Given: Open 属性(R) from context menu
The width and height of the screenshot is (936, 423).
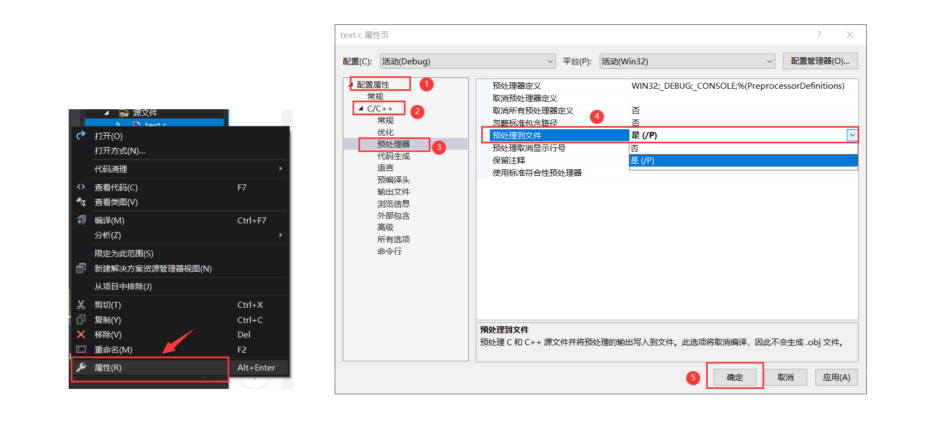Looking at the screenshot, I should pos(180,367).
